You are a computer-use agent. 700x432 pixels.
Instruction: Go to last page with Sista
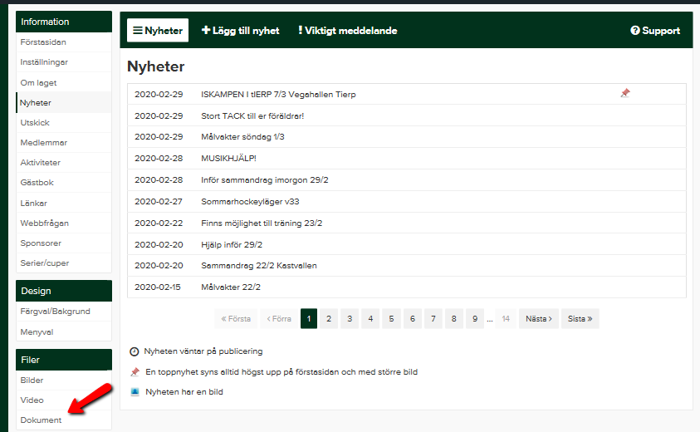click(580, 318)
